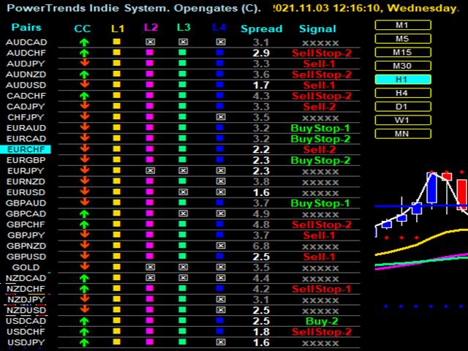
Task: Click the L2 column header
Action: coord(151,28)
